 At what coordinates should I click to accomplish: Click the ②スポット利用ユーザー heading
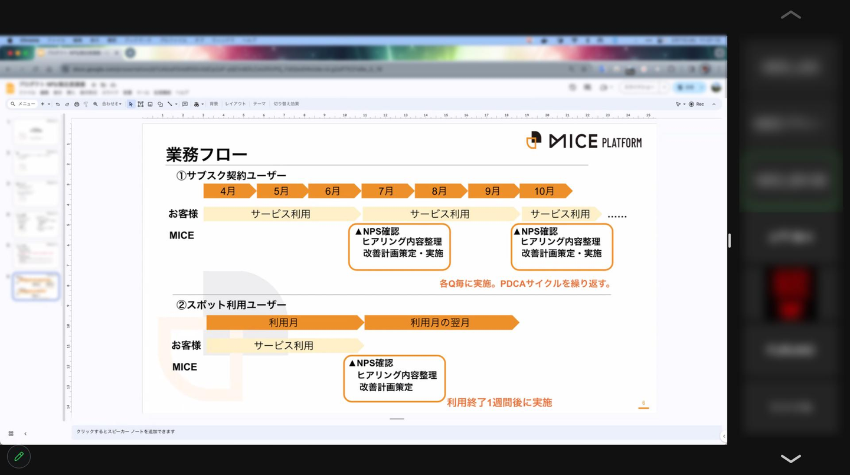pyautogui.click(x=231, y=304)
